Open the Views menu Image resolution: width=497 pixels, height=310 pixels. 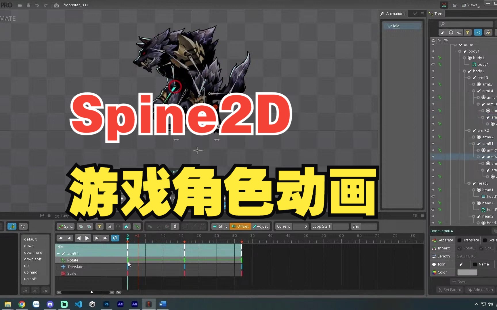click(470, 5)
